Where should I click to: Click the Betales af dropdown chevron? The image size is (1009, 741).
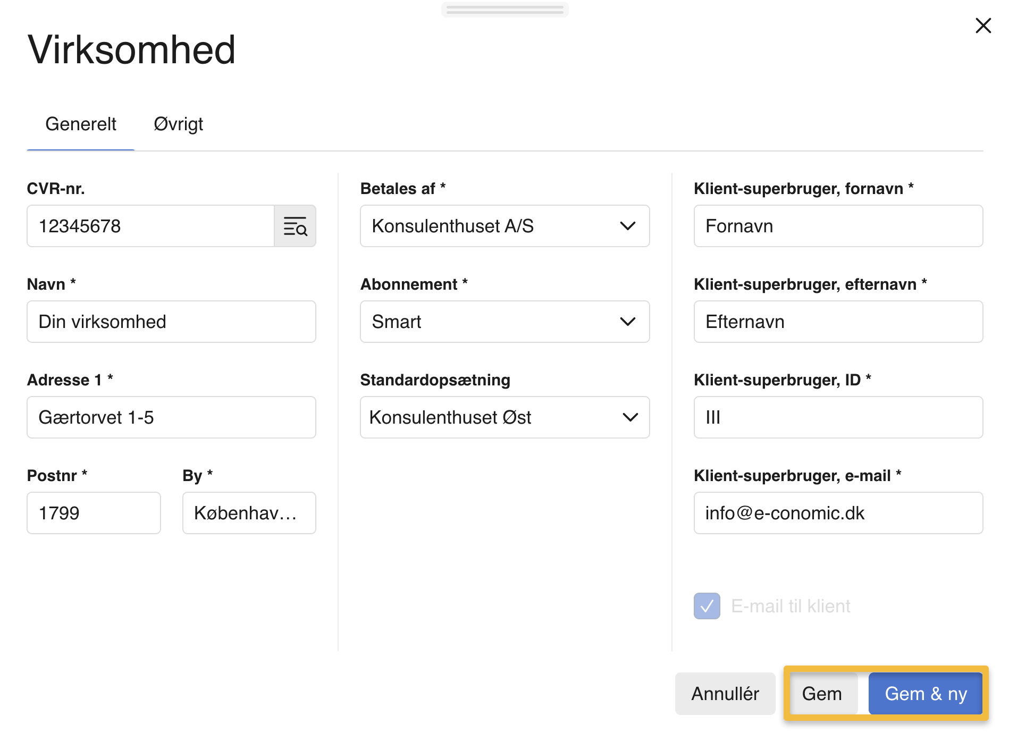pyautogui.click(x=628, y=226)
